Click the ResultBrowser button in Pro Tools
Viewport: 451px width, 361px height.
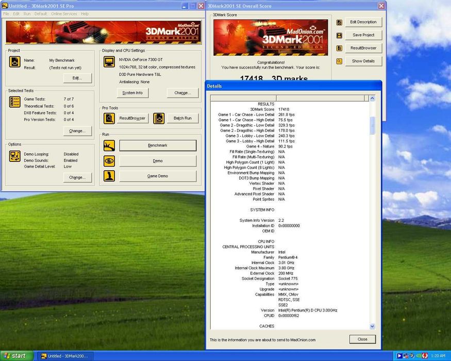(132, 118)
